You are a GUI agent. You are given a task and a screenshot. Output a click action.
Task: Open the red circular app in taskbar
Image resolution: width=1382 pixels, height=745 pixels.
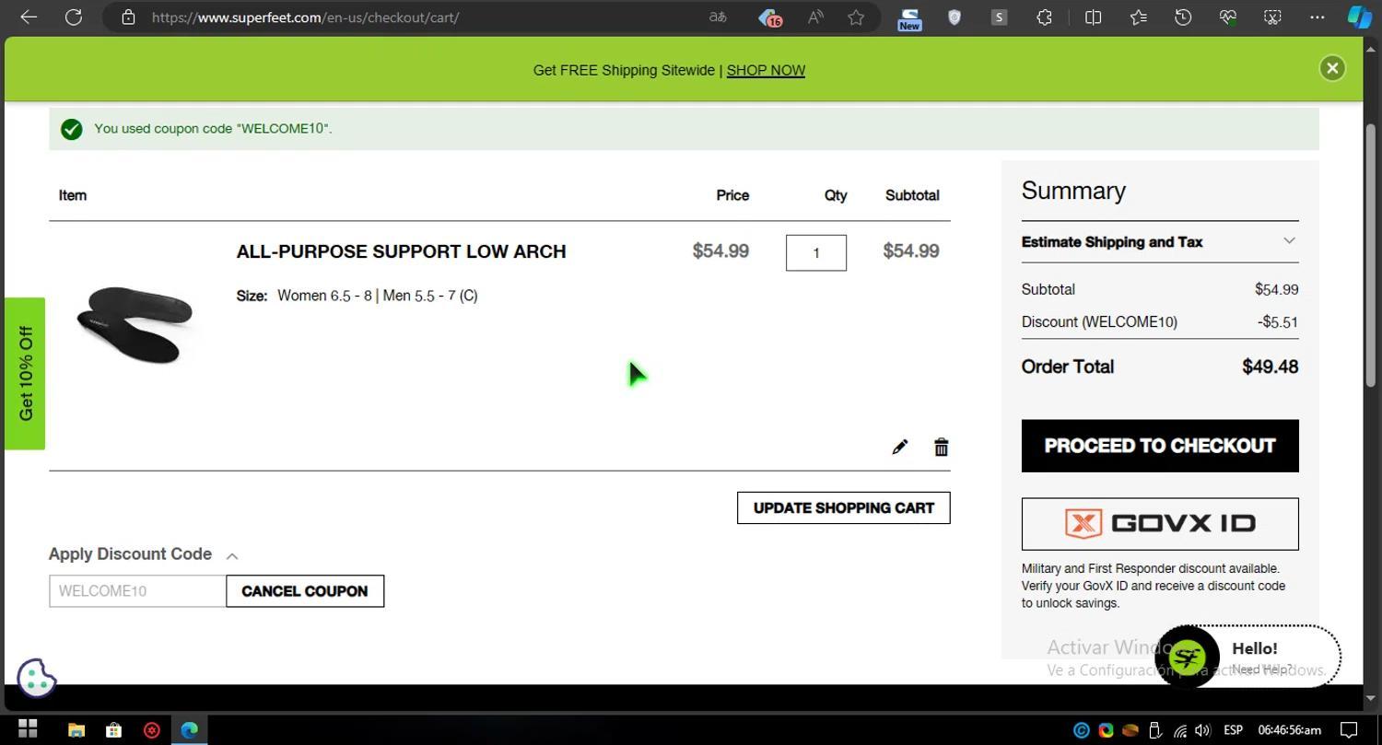(x=152, y=729)
